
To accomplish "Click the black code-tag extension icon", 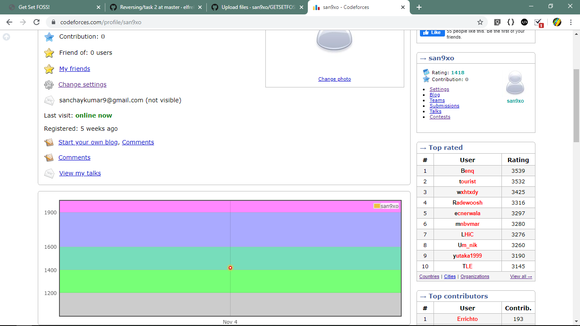I will [x=524, y=22].
